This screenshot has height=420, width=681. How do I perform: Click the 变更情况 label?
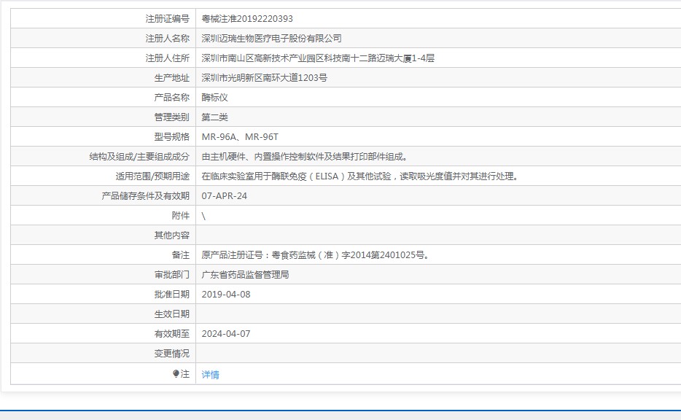click(x=171, y=354)
